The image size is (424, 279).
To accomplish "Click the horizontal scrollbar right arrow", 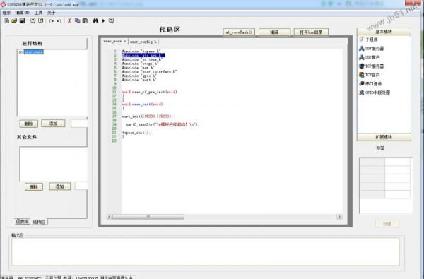I will point(339,217).
